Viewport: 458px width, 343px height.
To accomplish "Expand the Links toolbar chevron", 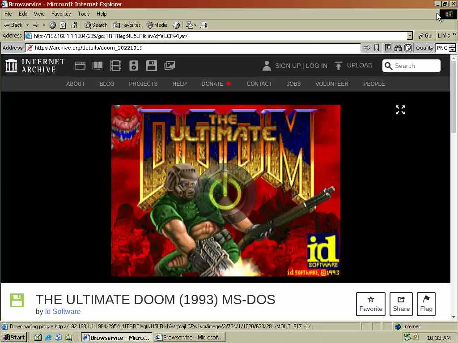I will (x=454, y=34).
